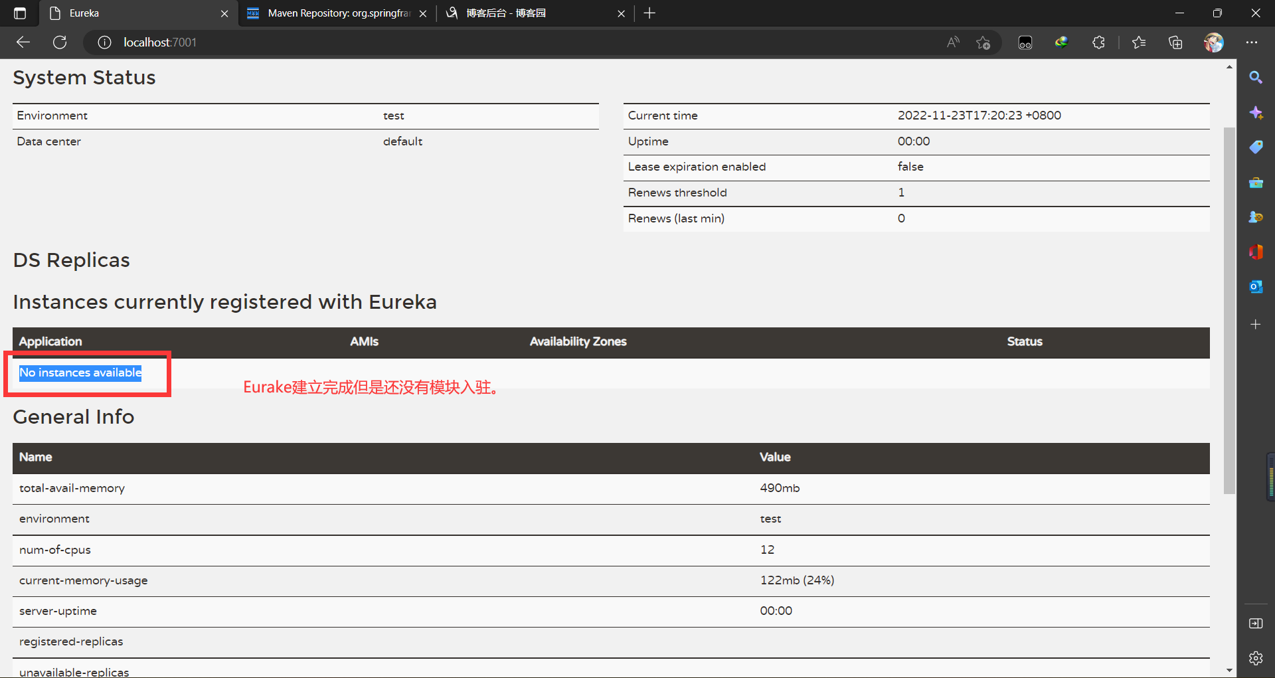Click the 'General Info' heading
Image resolution: width=1275 pixels, height=678 pixels.
tap(74, 417)
